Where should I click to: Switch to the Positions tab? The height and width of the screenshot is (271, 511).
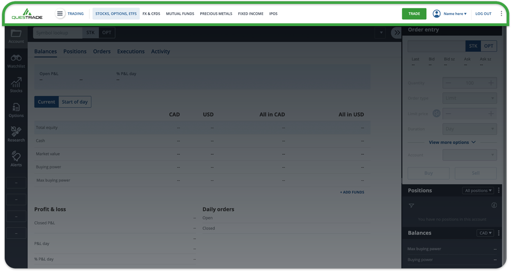(75, 52)
